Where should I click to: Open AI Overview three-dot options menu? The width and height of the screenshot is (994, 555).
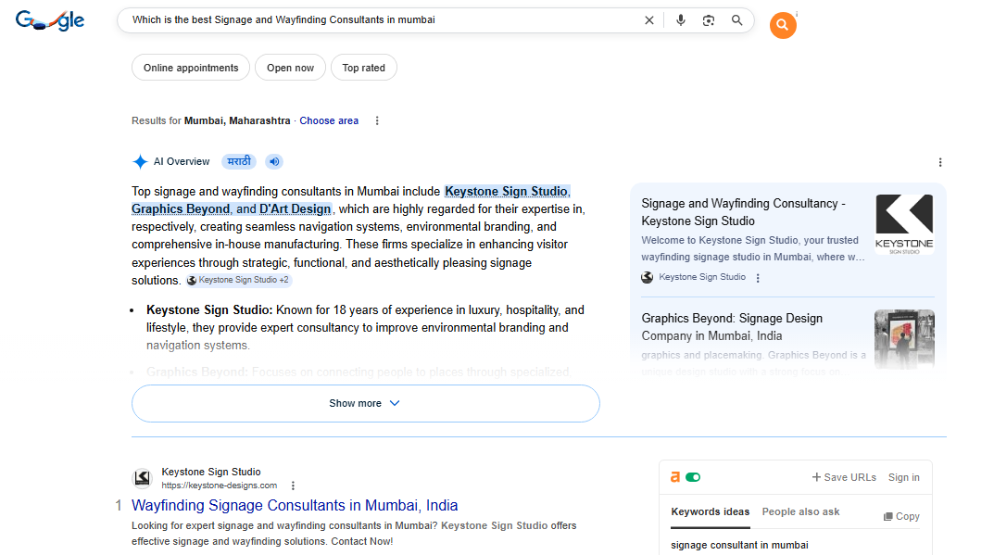pos(940,162)
